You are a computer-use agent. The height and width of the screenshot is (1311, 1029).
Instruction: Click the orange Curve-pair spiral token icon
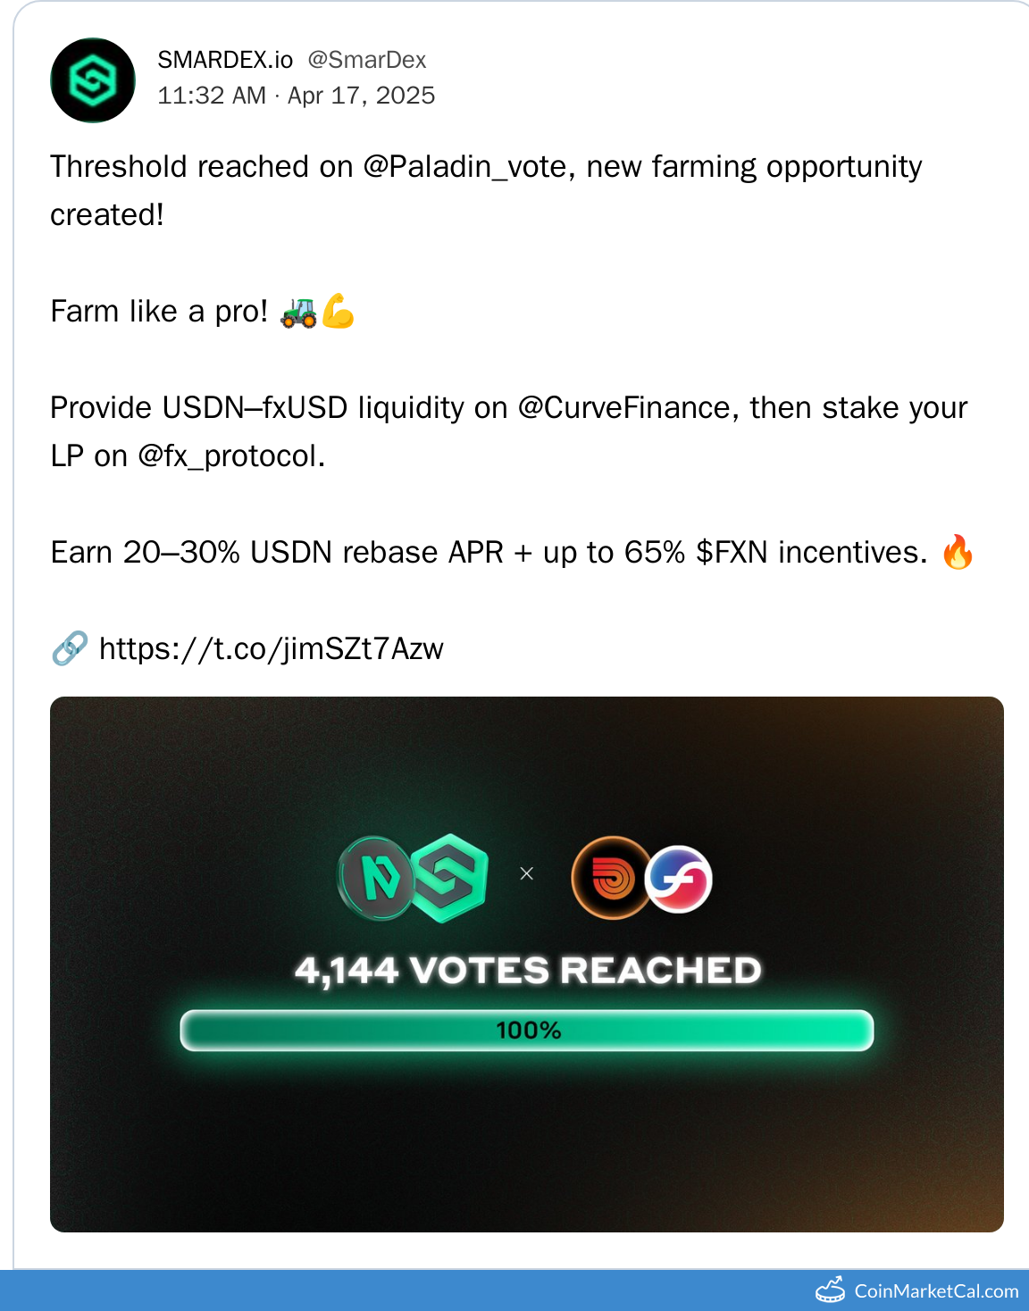(611, 878)
